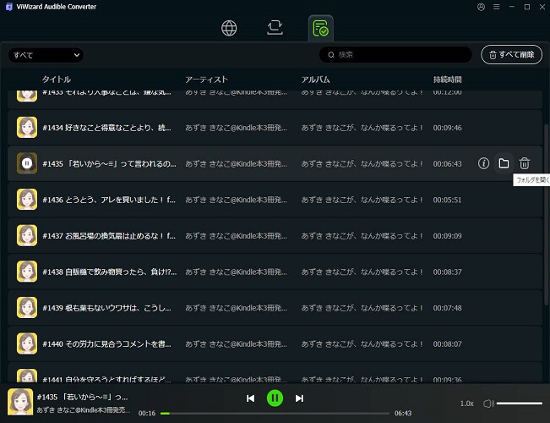Click thumbnail of track #1440
The height and width of the screenshot is (423, 550).
pyautogui.click(x=27, y=343)
